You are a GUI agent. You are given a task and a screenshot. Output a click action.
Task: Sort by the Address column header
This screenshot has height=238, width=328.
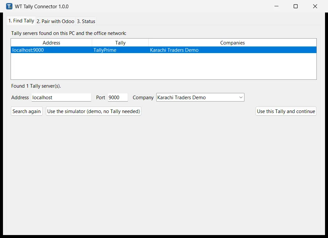point(51,43)
